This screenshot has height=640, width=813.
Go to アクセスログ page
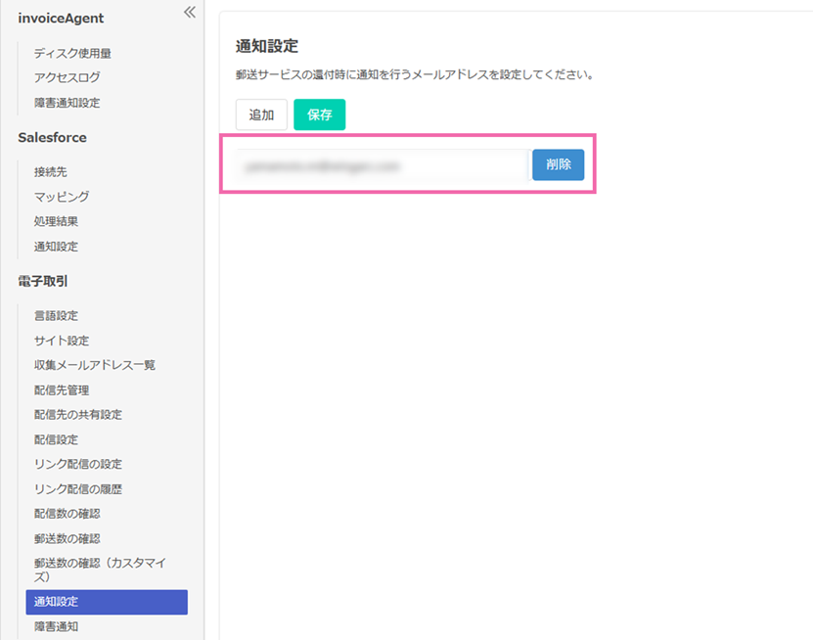pyautogui.click(x=67, y=77)
